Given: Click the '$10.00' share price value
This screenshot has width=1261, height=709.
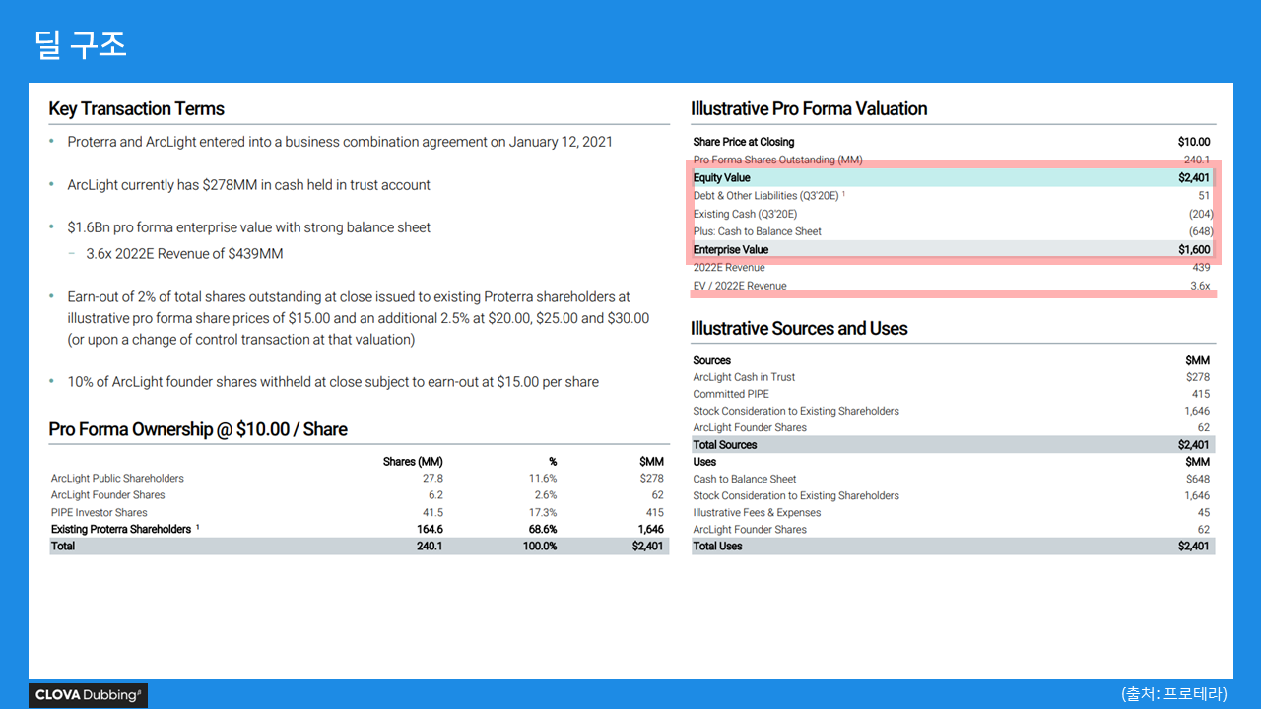Looking at the screenshot, I should (x=1194, y=142).
